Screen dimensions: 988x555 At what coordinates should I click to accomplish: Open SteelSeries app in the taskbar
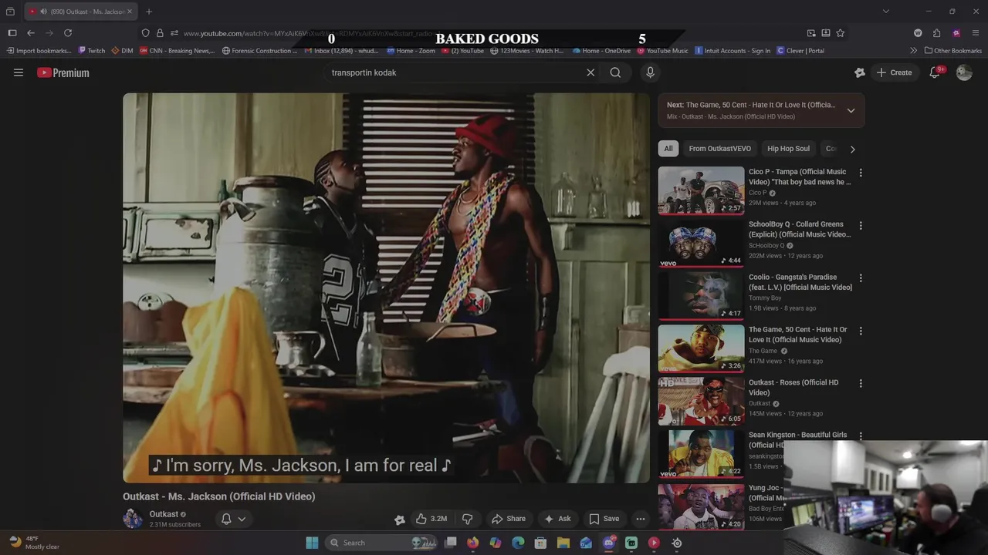click(x=677, y=543)
